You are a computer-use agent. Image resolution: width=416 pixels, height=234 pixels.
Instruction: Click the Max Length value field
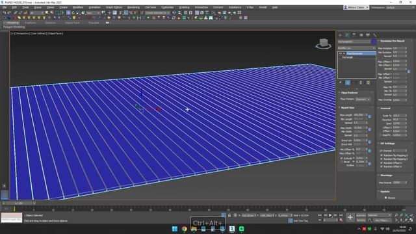coord(359,115)
